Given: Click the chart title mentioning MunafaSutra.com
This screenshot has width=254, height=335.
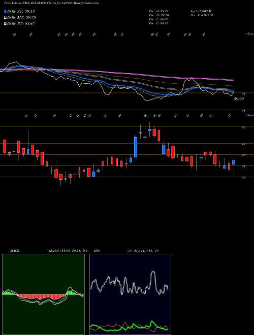Looking at the screenshot, I should pyautogui.click(x=51, y=4).
